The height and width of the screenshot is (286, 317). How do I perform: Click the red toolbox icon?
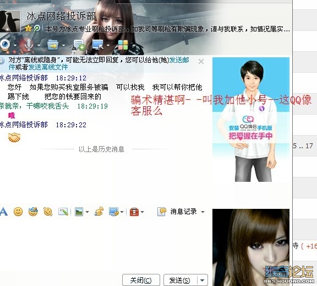(134, 212)
